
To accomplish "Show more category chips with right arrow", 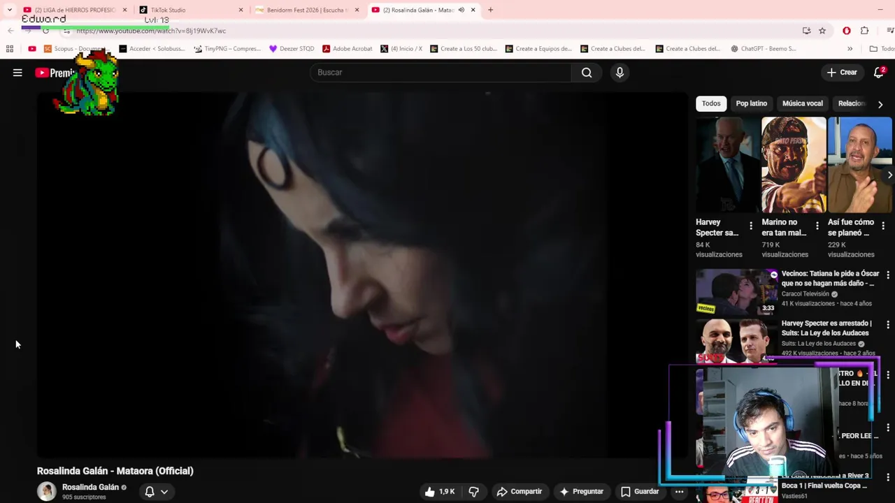I will 880,104.
